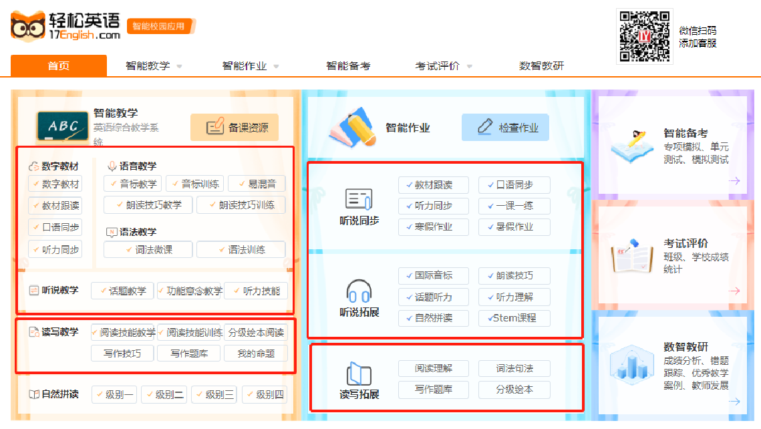Open the 寒假作业 item
The height and width of the screenshot is (429, 761).
pyautogui.click(x=434, y=227)
